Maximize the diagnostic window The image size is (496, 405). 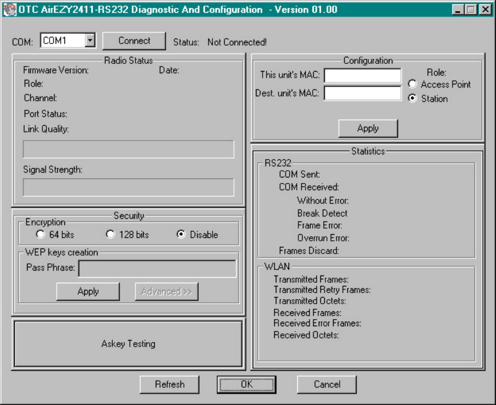pyautogui.click(x=471, y=10)
